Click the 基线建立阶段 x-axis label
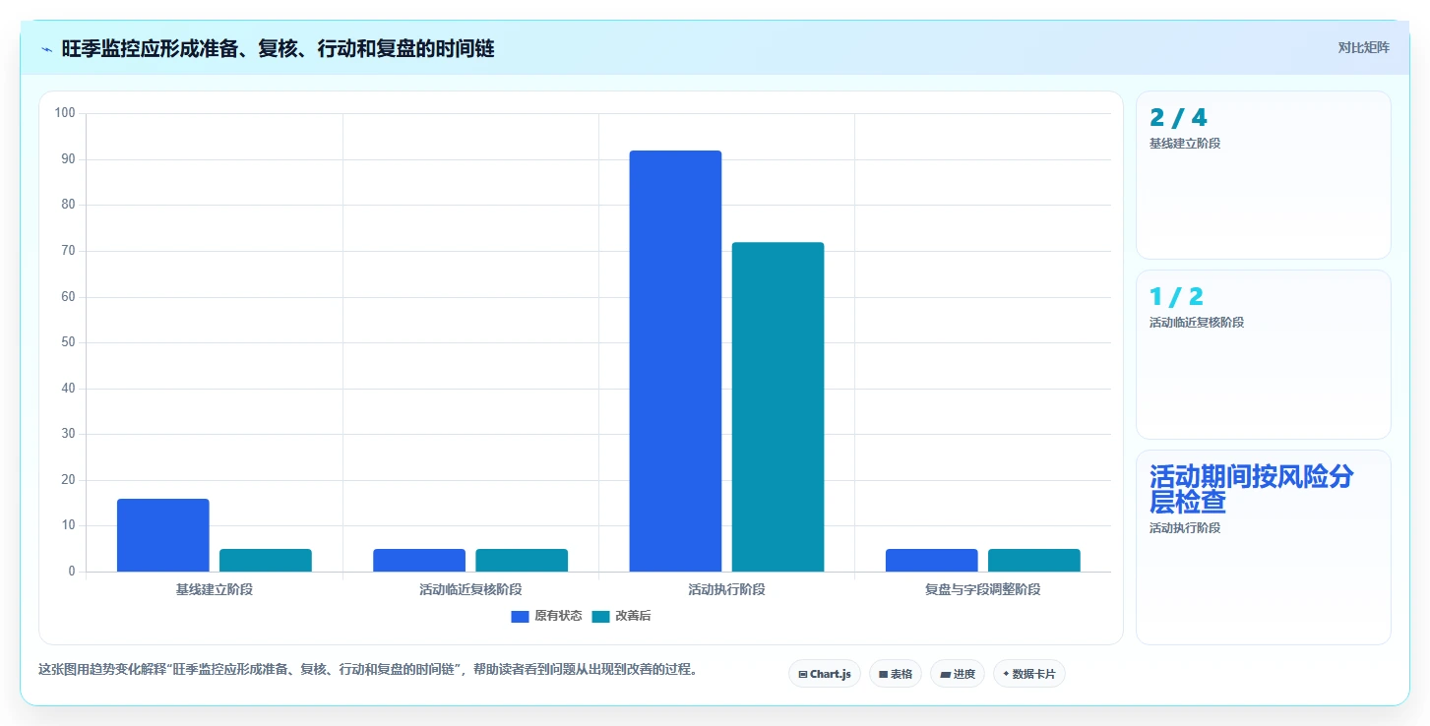This screenshot has height=726, width=1430. pyautogui.click(x=215, y=589)
